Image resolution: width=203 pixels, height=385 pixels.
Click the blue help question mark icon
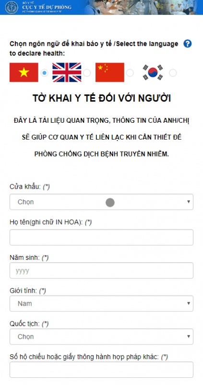[x=187, y=44]
